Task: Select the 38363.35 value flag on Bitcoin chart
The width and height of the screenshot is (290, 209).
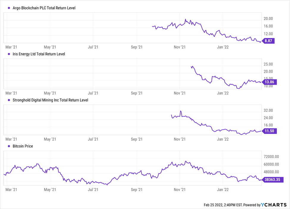Action: pyautogui.click(x=273, y=179)
